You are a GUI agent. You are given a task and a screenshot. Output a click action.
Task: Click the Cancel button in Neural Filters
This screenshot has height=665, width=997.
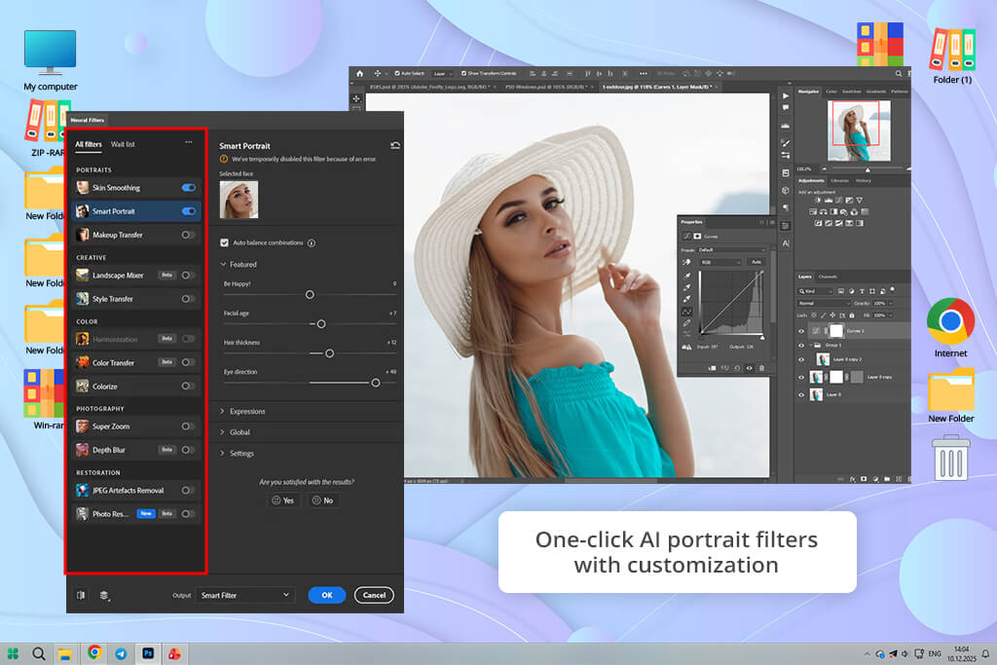tap(374, 595)
